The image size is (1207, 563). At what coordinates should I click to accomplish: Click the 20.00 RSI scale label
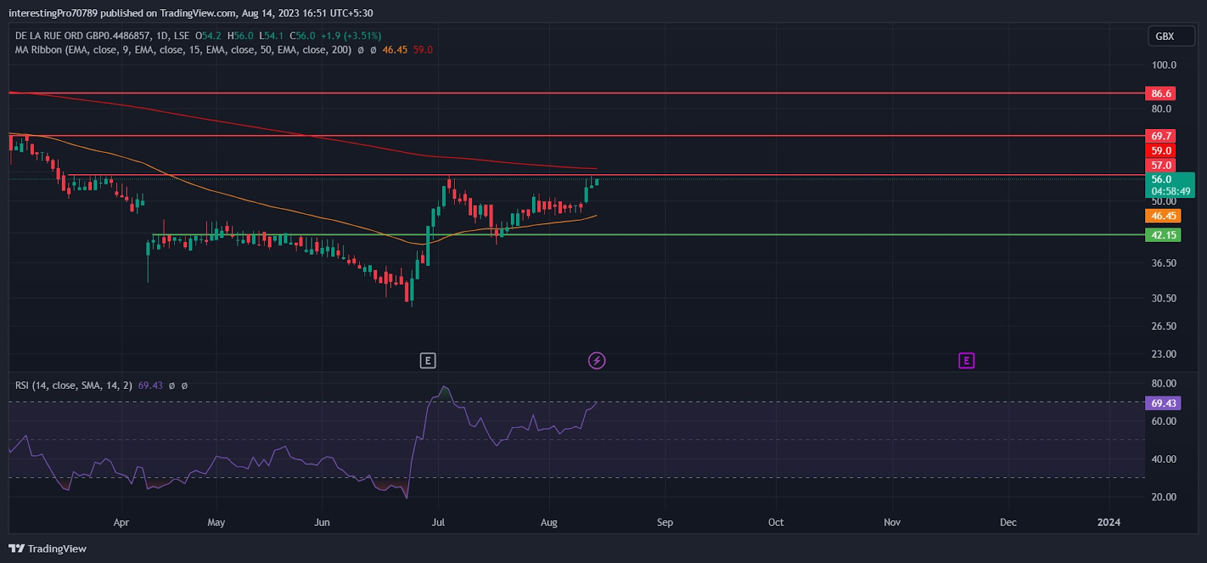(1164, 497)
